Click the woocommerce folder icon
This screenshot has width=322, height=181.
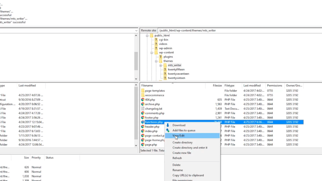pos(143,95)
